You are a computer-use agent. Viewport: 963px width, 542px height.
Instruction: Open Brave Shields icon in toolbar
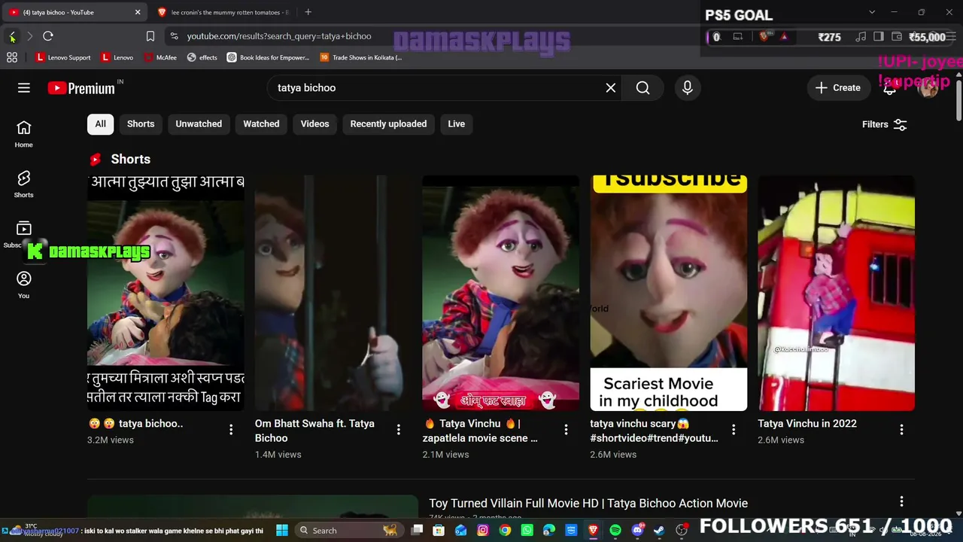764,36
